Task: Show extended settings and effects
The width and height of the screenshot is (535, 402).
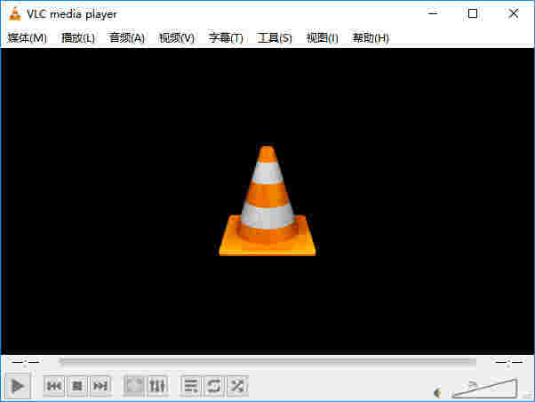Action: coord(157,386)
